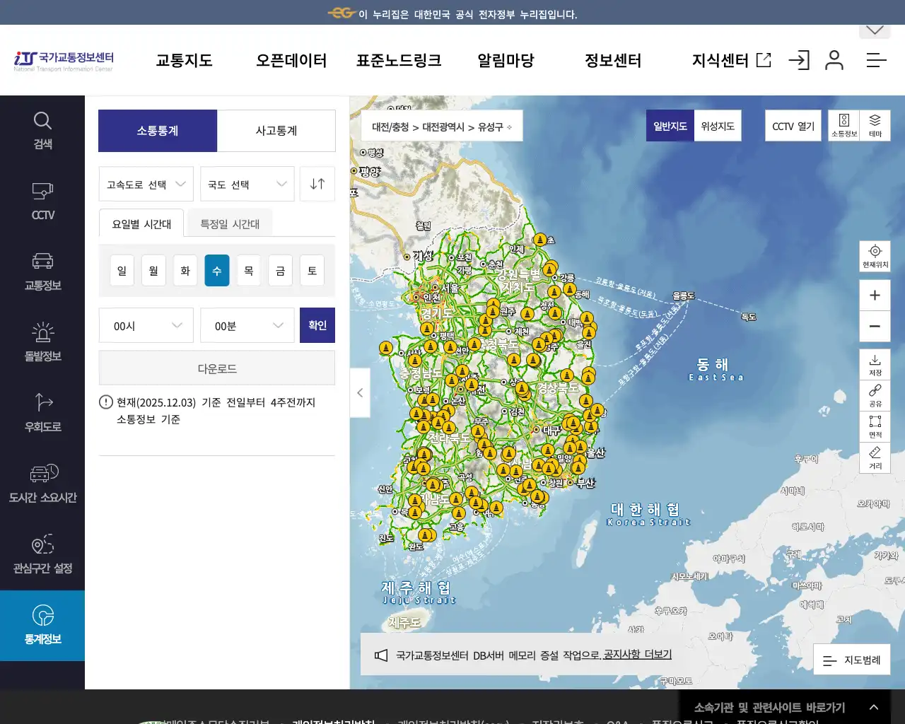
Task: Open 공지사항 더보기 notice link
Action: [635, 655]
